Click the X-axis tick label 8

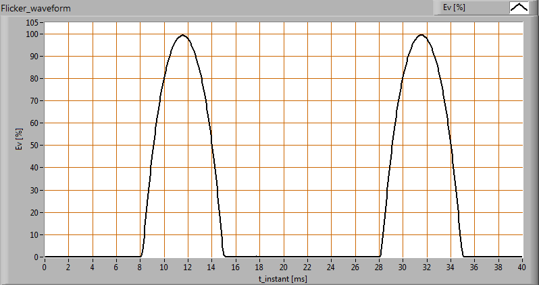140,266
